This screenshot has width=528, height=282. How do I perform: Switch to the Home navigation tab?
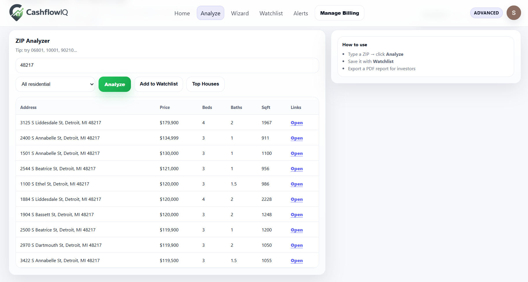(x=182, y=13)
